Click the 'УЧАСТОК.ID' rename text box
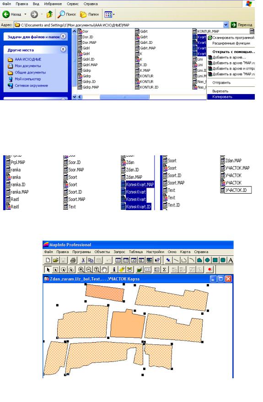This screenshot has width=263, height=402. point(238,190)
